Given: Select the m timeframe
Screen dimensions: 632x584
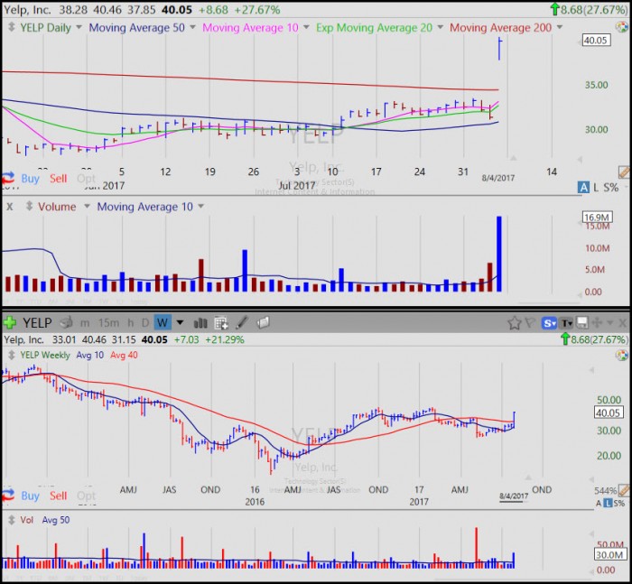Looking at the screenshot, I should coord(85,323).
